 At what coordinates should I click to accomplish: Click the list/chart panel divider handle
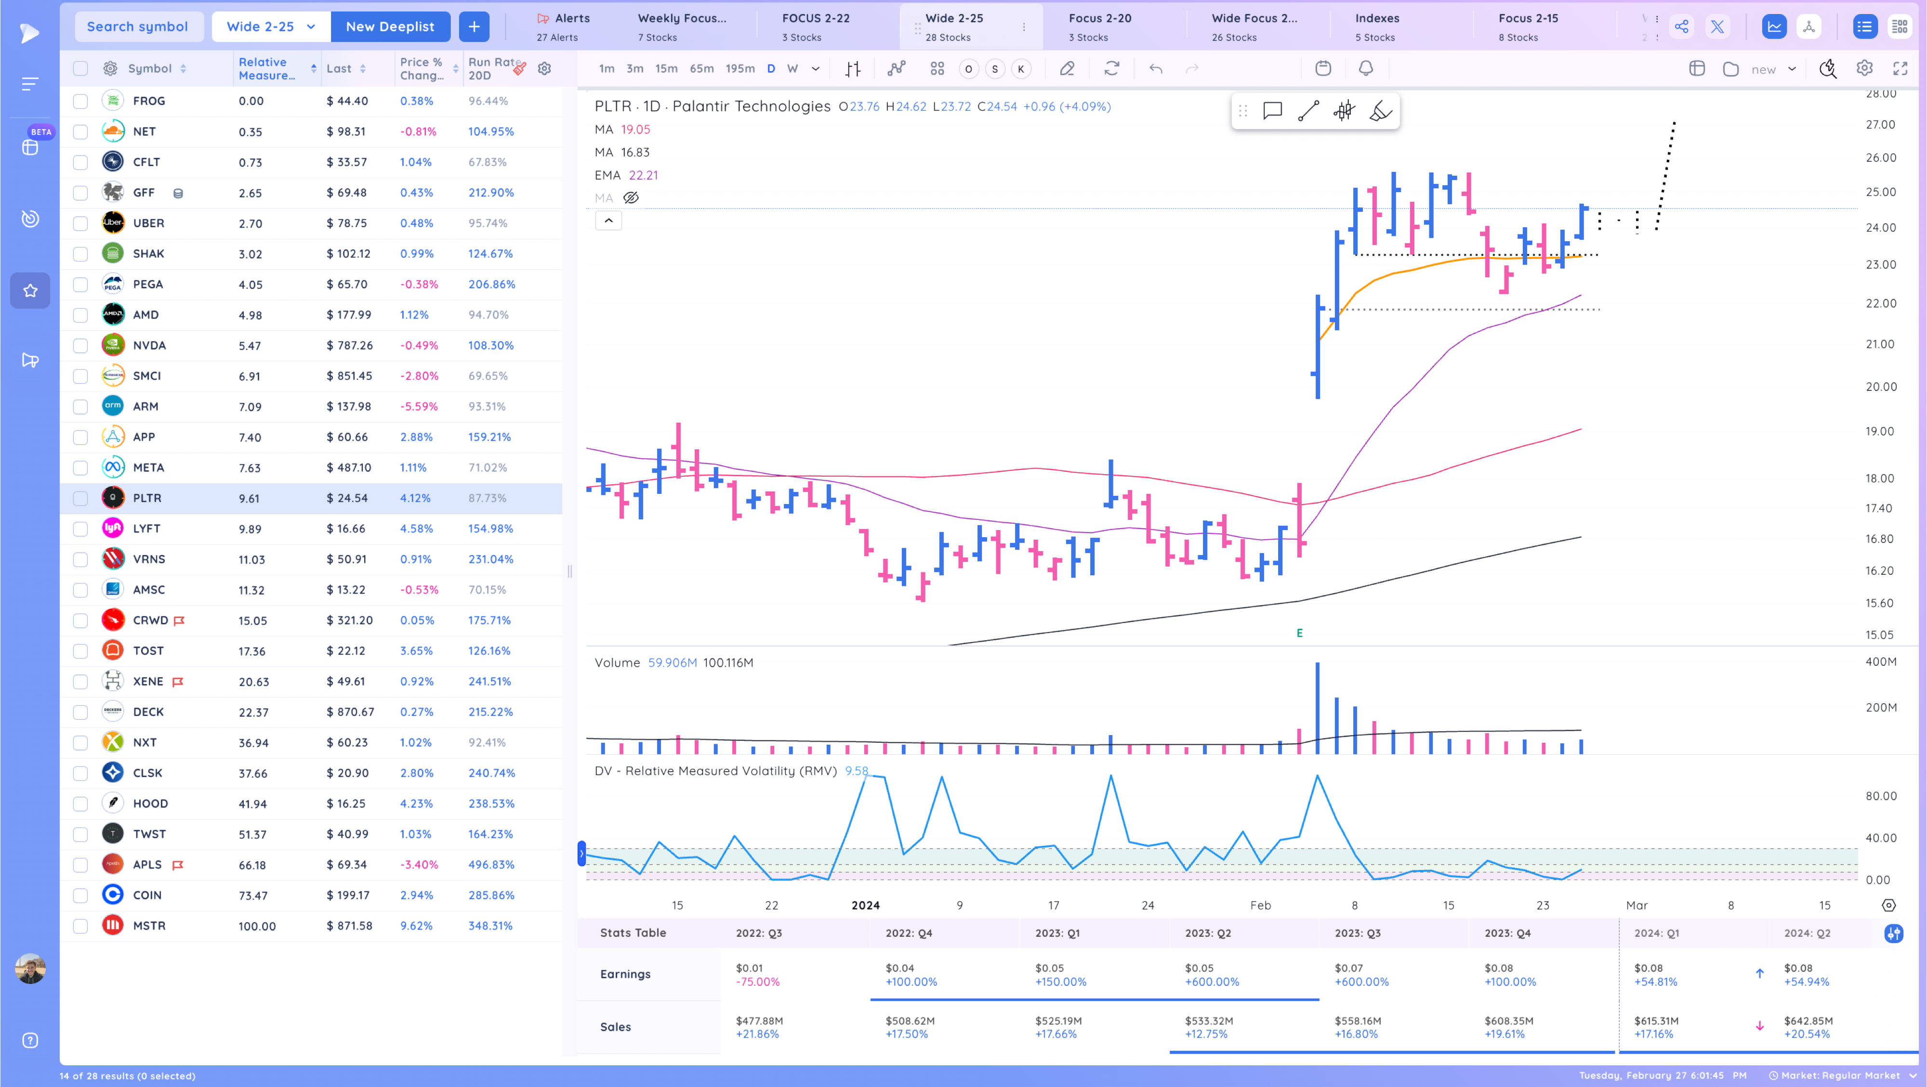570,572
